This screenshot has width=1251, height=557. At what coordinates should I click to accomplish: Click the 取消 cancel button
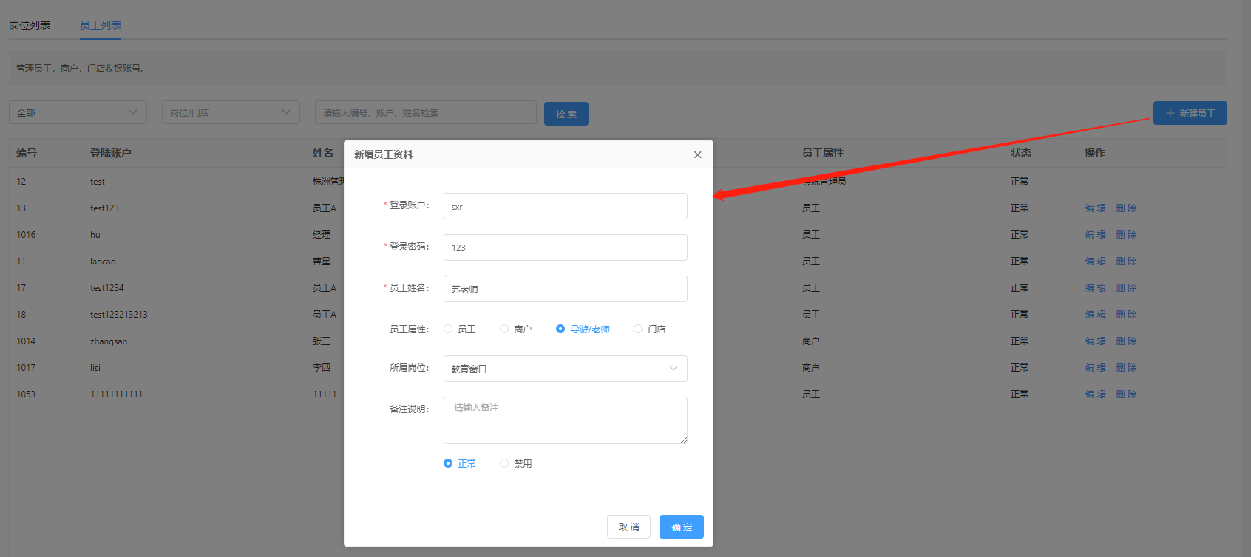tap(628, 527)
